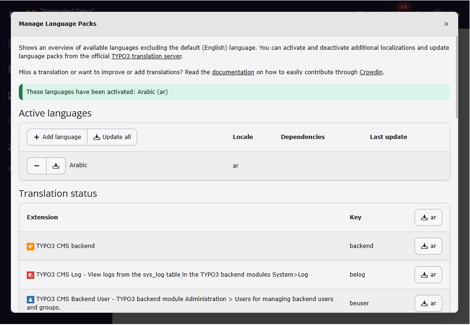Select the Arabic language name
The height and width of the screenshot is (325, 470).
click(78, 165)
